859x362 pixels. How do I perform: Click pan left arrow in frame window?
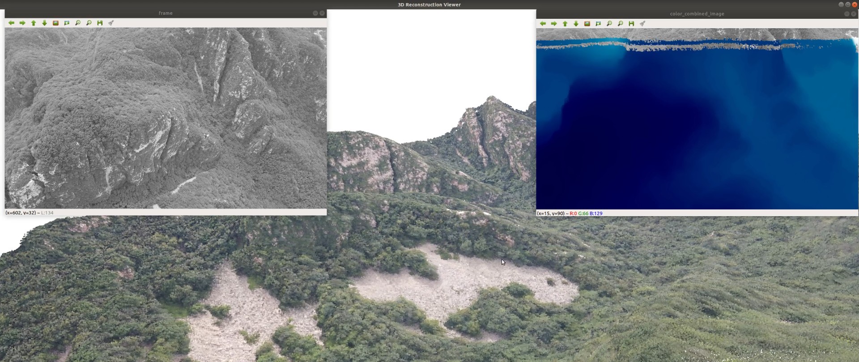pos(11,23)
